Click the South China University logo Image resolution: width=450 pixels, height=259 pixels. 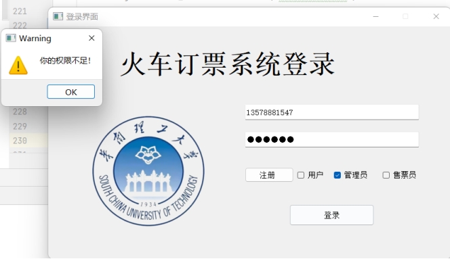tap(148, 171)
